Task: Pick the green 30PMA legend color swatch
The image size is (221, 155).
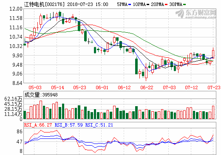Action: tap(184, 5)
